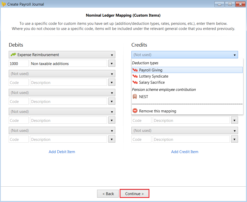Open code list arrow for fourth debit row
The width and height of the screenshot is (247, 202).
(112, 120)
